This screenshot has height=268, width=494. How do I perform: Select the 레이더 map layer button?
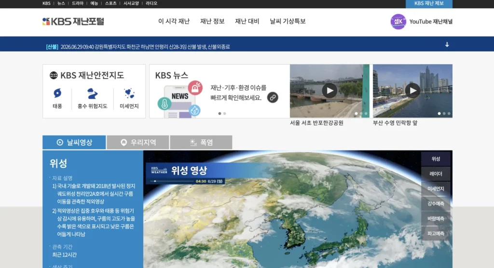pyautogui.click(x=436, y=174)
